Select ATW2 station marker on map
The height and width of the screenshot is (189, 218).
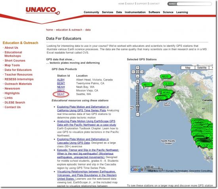[167, 92]
